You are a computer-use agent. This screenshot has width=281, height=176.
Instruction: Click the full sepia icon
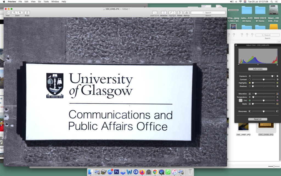coord(277,104)
